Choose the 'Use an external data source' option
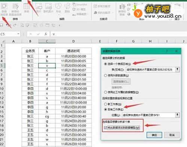This screenshot has height=147, width=187. (x=105, y=75)
